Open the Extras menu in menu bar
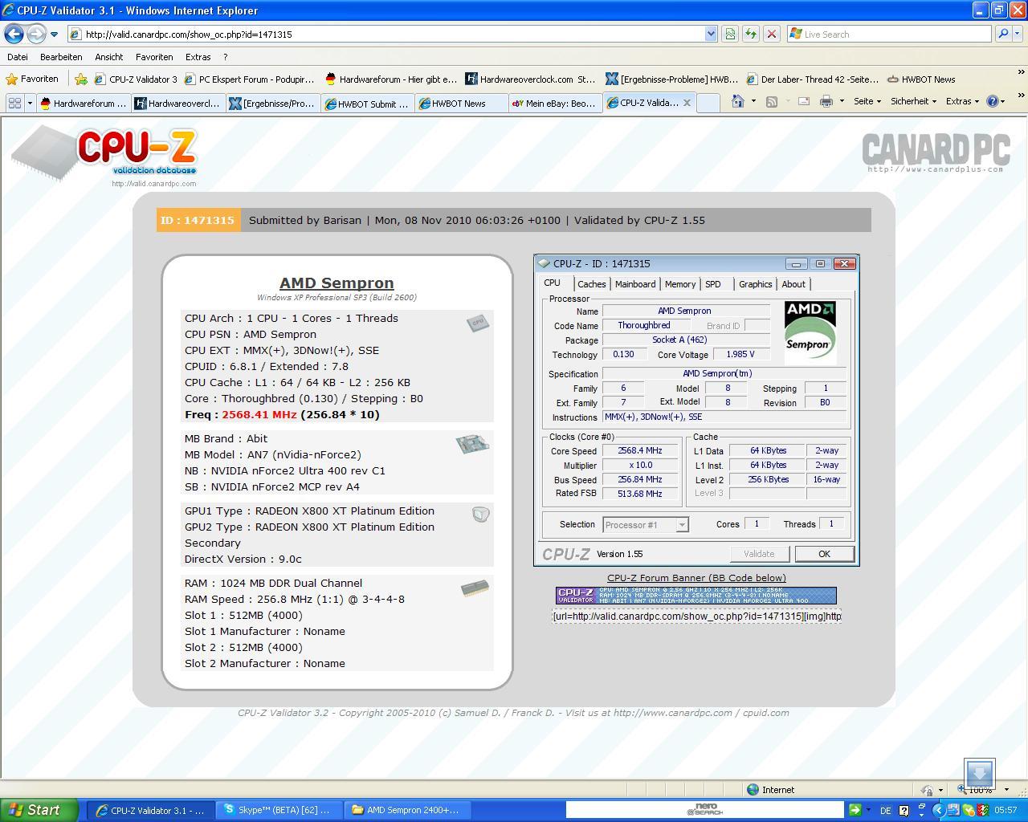The image size is (1028, 822). click(198, 57)
